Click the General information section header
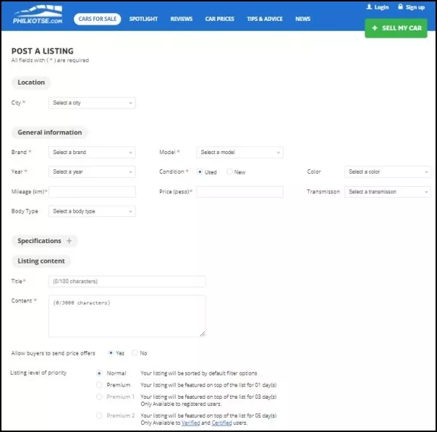Image resolution: width=437 pixels, height=432 pixels. coord(50,132)
